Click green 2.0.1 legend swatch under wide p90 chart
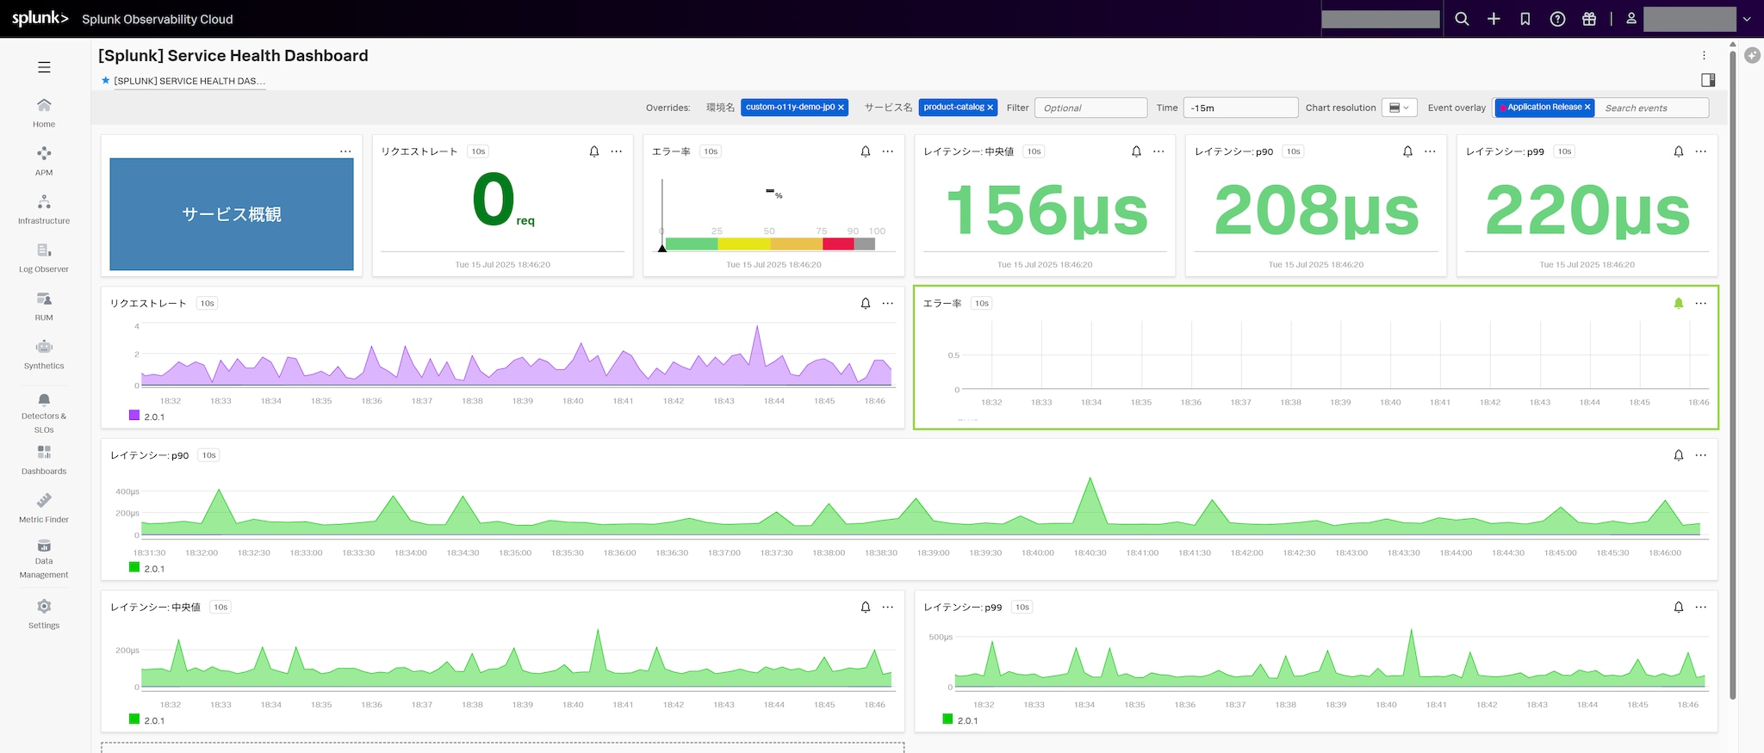The width and height of the screenshot is (1764, 753). pos(134,567)
